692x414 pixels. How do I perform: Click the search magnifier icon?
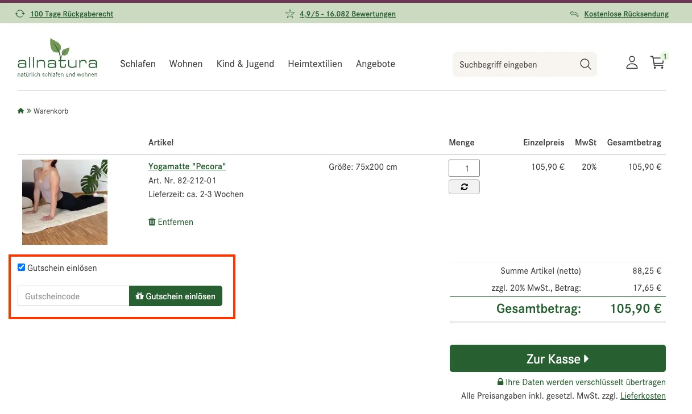click(585, 64)
